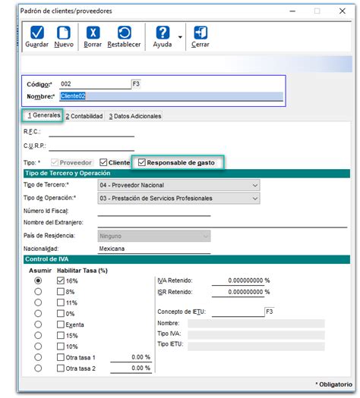Enable the 11% rate checkbox
Viewport: 360px width, 398px height.
pyautogui.click(x=61, y=302)
